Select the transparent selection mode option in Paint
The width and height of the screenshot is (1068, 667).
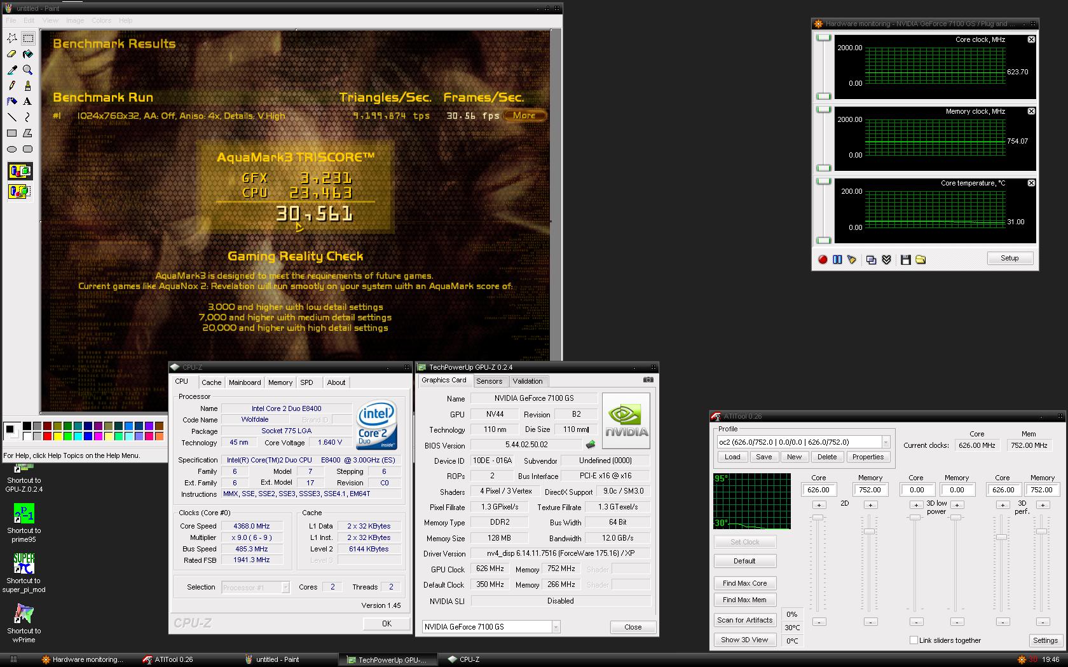click(x=20, y=191)
